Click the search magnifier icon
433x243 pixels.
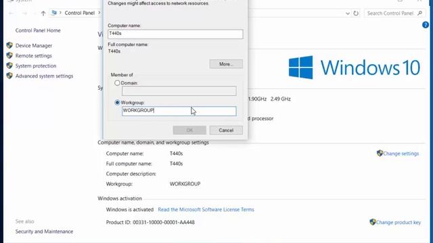point(419,13)
